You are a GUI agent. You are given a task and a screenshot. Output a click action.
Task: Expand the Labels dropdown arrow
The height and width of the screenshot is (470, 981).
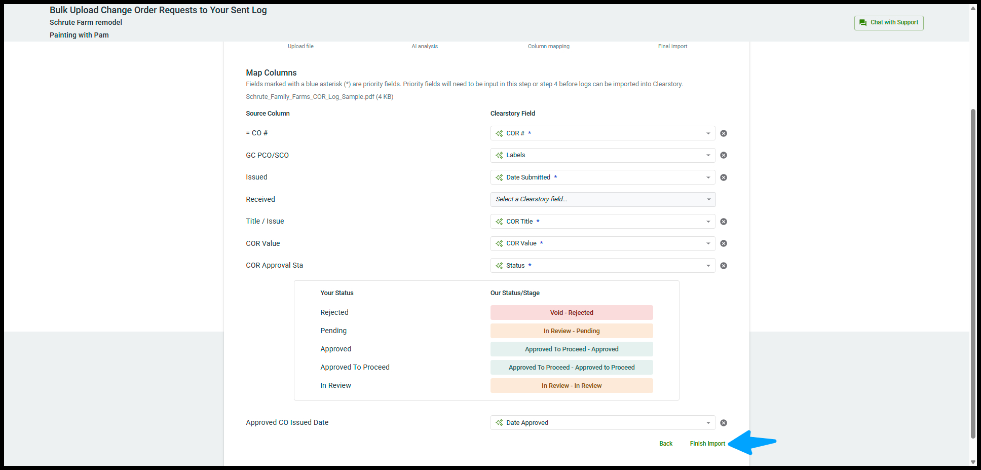pyautogui.click(x=708, y=155)
